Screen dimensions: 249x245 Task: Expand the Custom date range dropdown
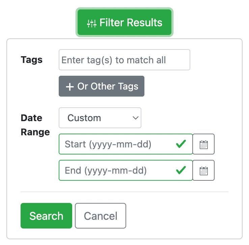click(100, 118)
